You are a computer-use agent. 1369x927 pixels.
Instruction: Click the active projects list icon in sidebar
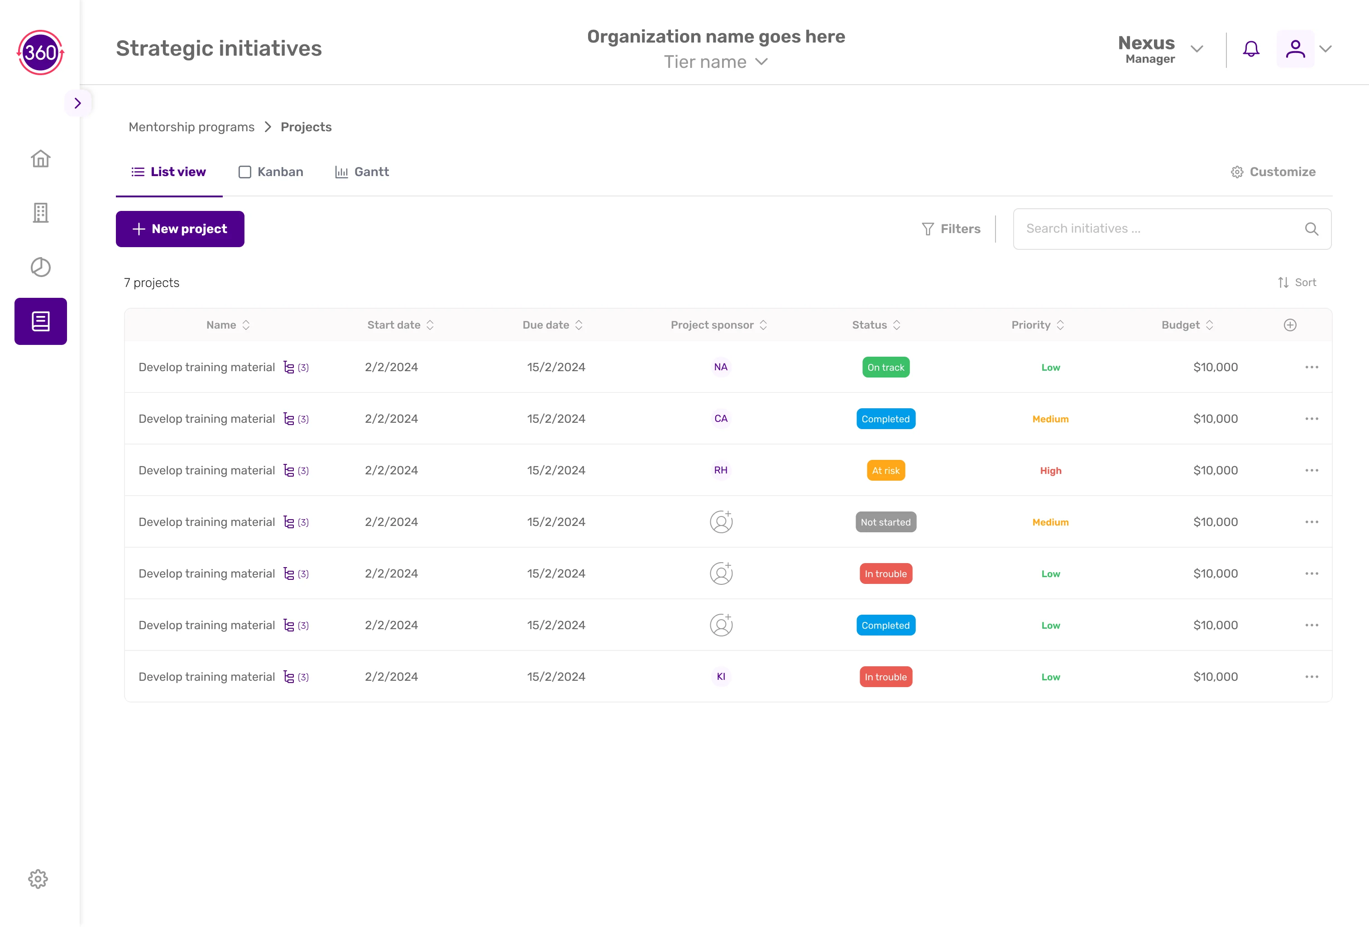point(40,321)
